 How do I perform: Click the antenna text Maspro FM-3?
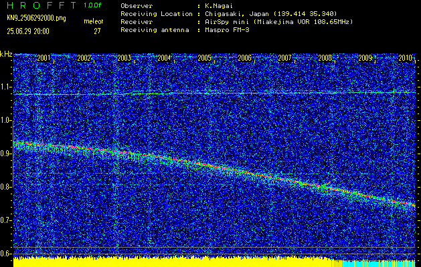[x=227, y=30]
